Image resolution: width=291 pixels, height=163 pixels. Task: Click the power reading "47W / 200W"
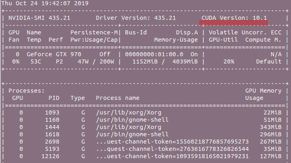coord(96,61)
